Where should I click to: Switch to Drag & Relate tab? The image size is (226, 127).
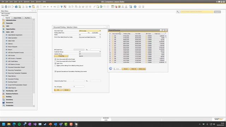point(18,18)
